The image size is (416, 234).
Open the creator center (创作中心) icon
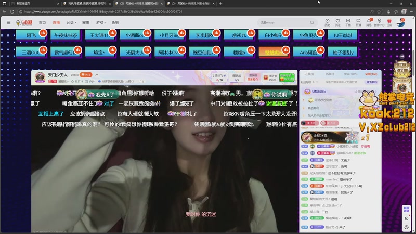pos(380,22)
